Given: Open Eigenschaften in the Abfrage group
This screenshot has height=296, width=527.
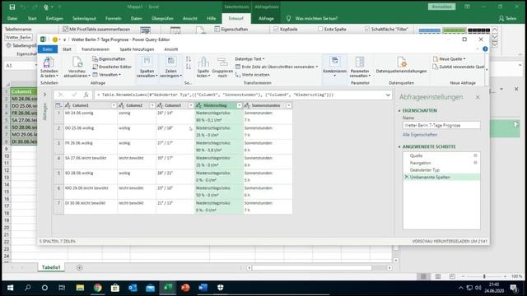Looking at the screenshot, I should (109, 58).
